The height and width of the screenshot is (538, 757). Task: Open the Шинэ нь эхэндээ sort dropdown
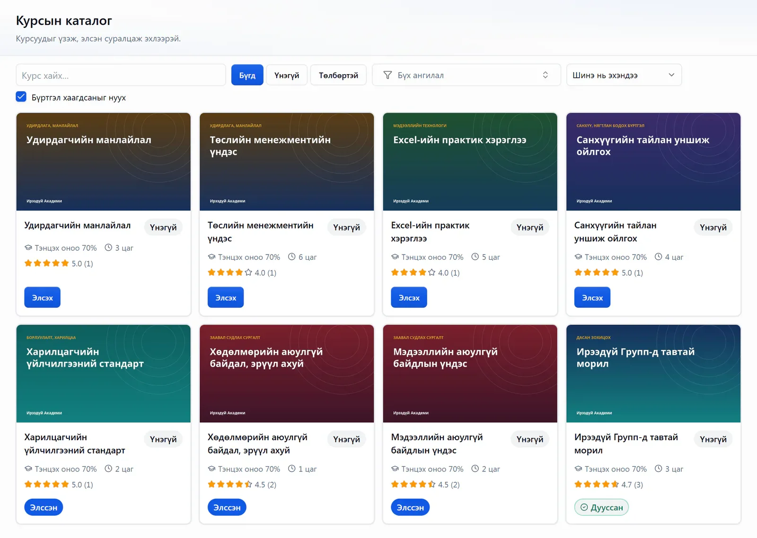[x=624, y=75]
